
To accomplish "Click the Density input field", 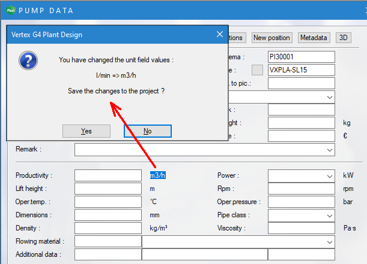I will [x=108, y=229].
